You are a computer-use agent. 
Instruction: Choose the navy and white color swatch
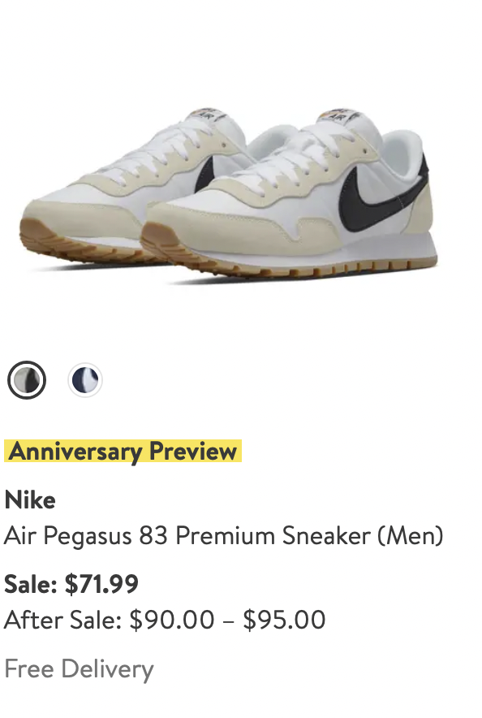pos(85,380)
